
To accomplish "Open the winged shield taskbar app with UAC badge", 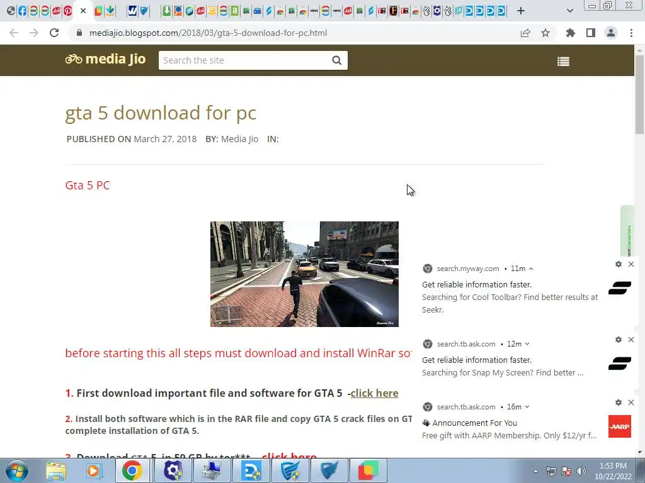I will click(290, 470).
